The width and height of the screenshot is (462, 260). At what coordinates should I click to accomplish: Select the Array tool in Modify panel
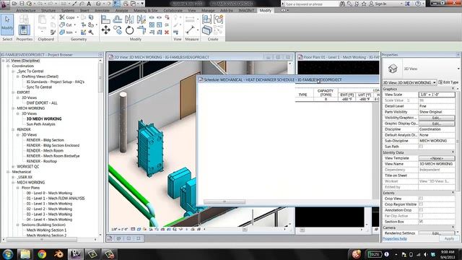(152, 25)
